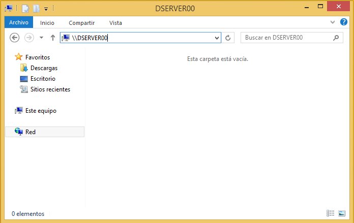Click the Descargas folder icon
The image size is (354, 223).
pyautogui.click(x=24, y=68)
